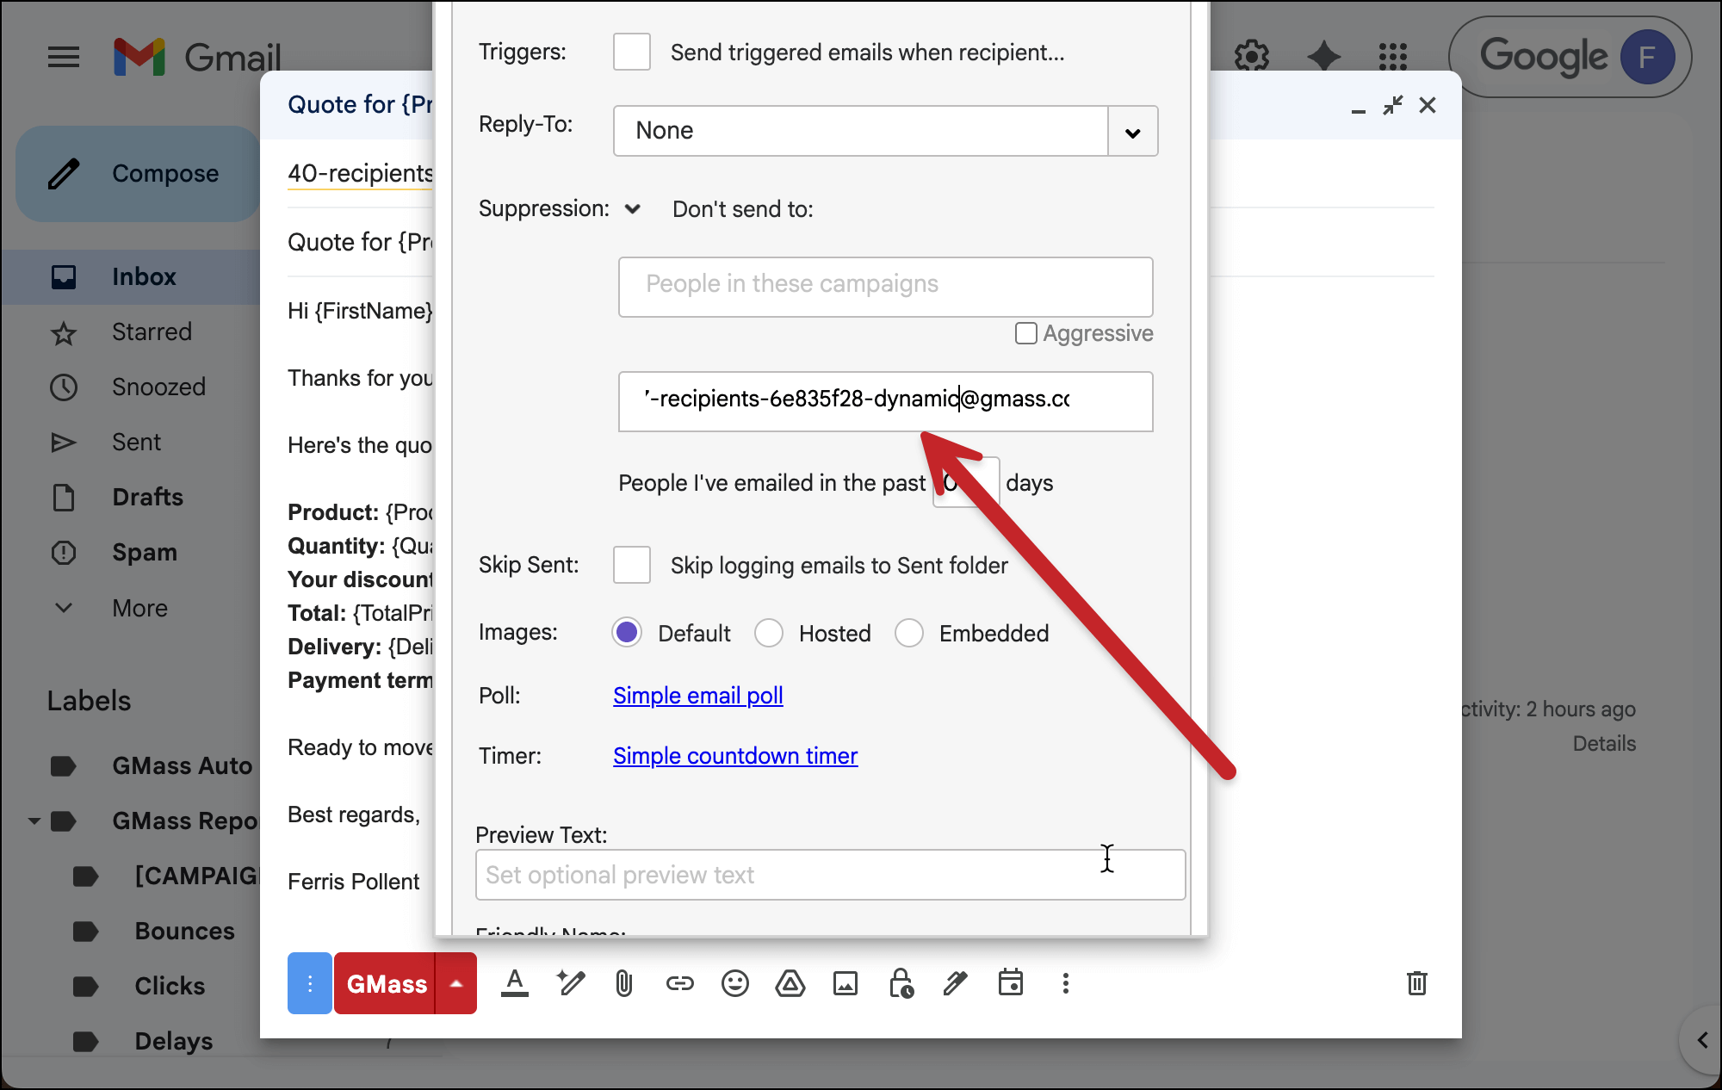
Task: Enable Skip logging emails to Sent folder
Action: coord(631,565)
